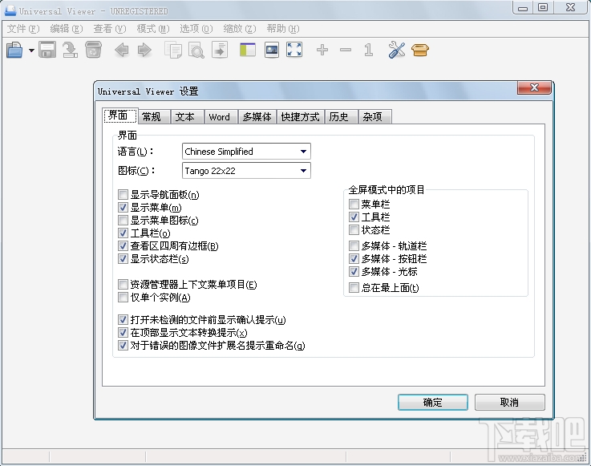Uncheck 打开未检测的文件前显示确认提示(u)

click(x=123, y=320)
